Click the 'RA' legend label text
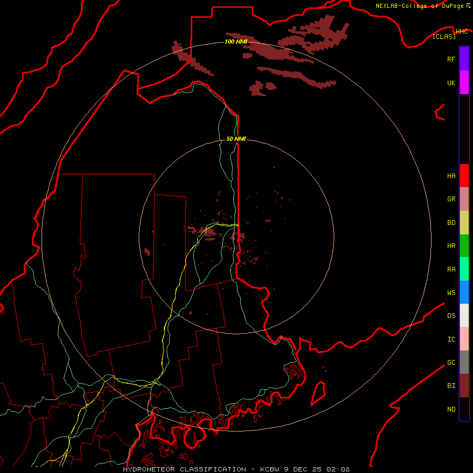 (451, 270)
